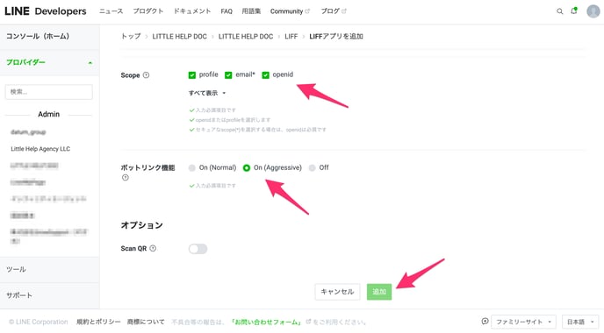This screenshot has width=604, height=333.
Task: Uncheck the profile scope checkbox
Action: click(192, 75)
